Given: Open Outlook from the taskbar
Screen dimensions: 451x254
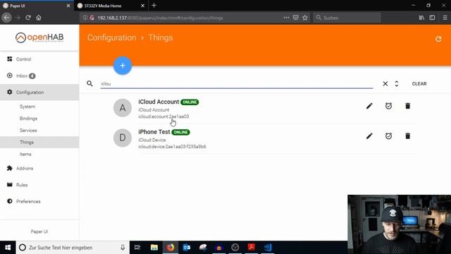Looking at the screenshot, I should click(x=187, y=248).
